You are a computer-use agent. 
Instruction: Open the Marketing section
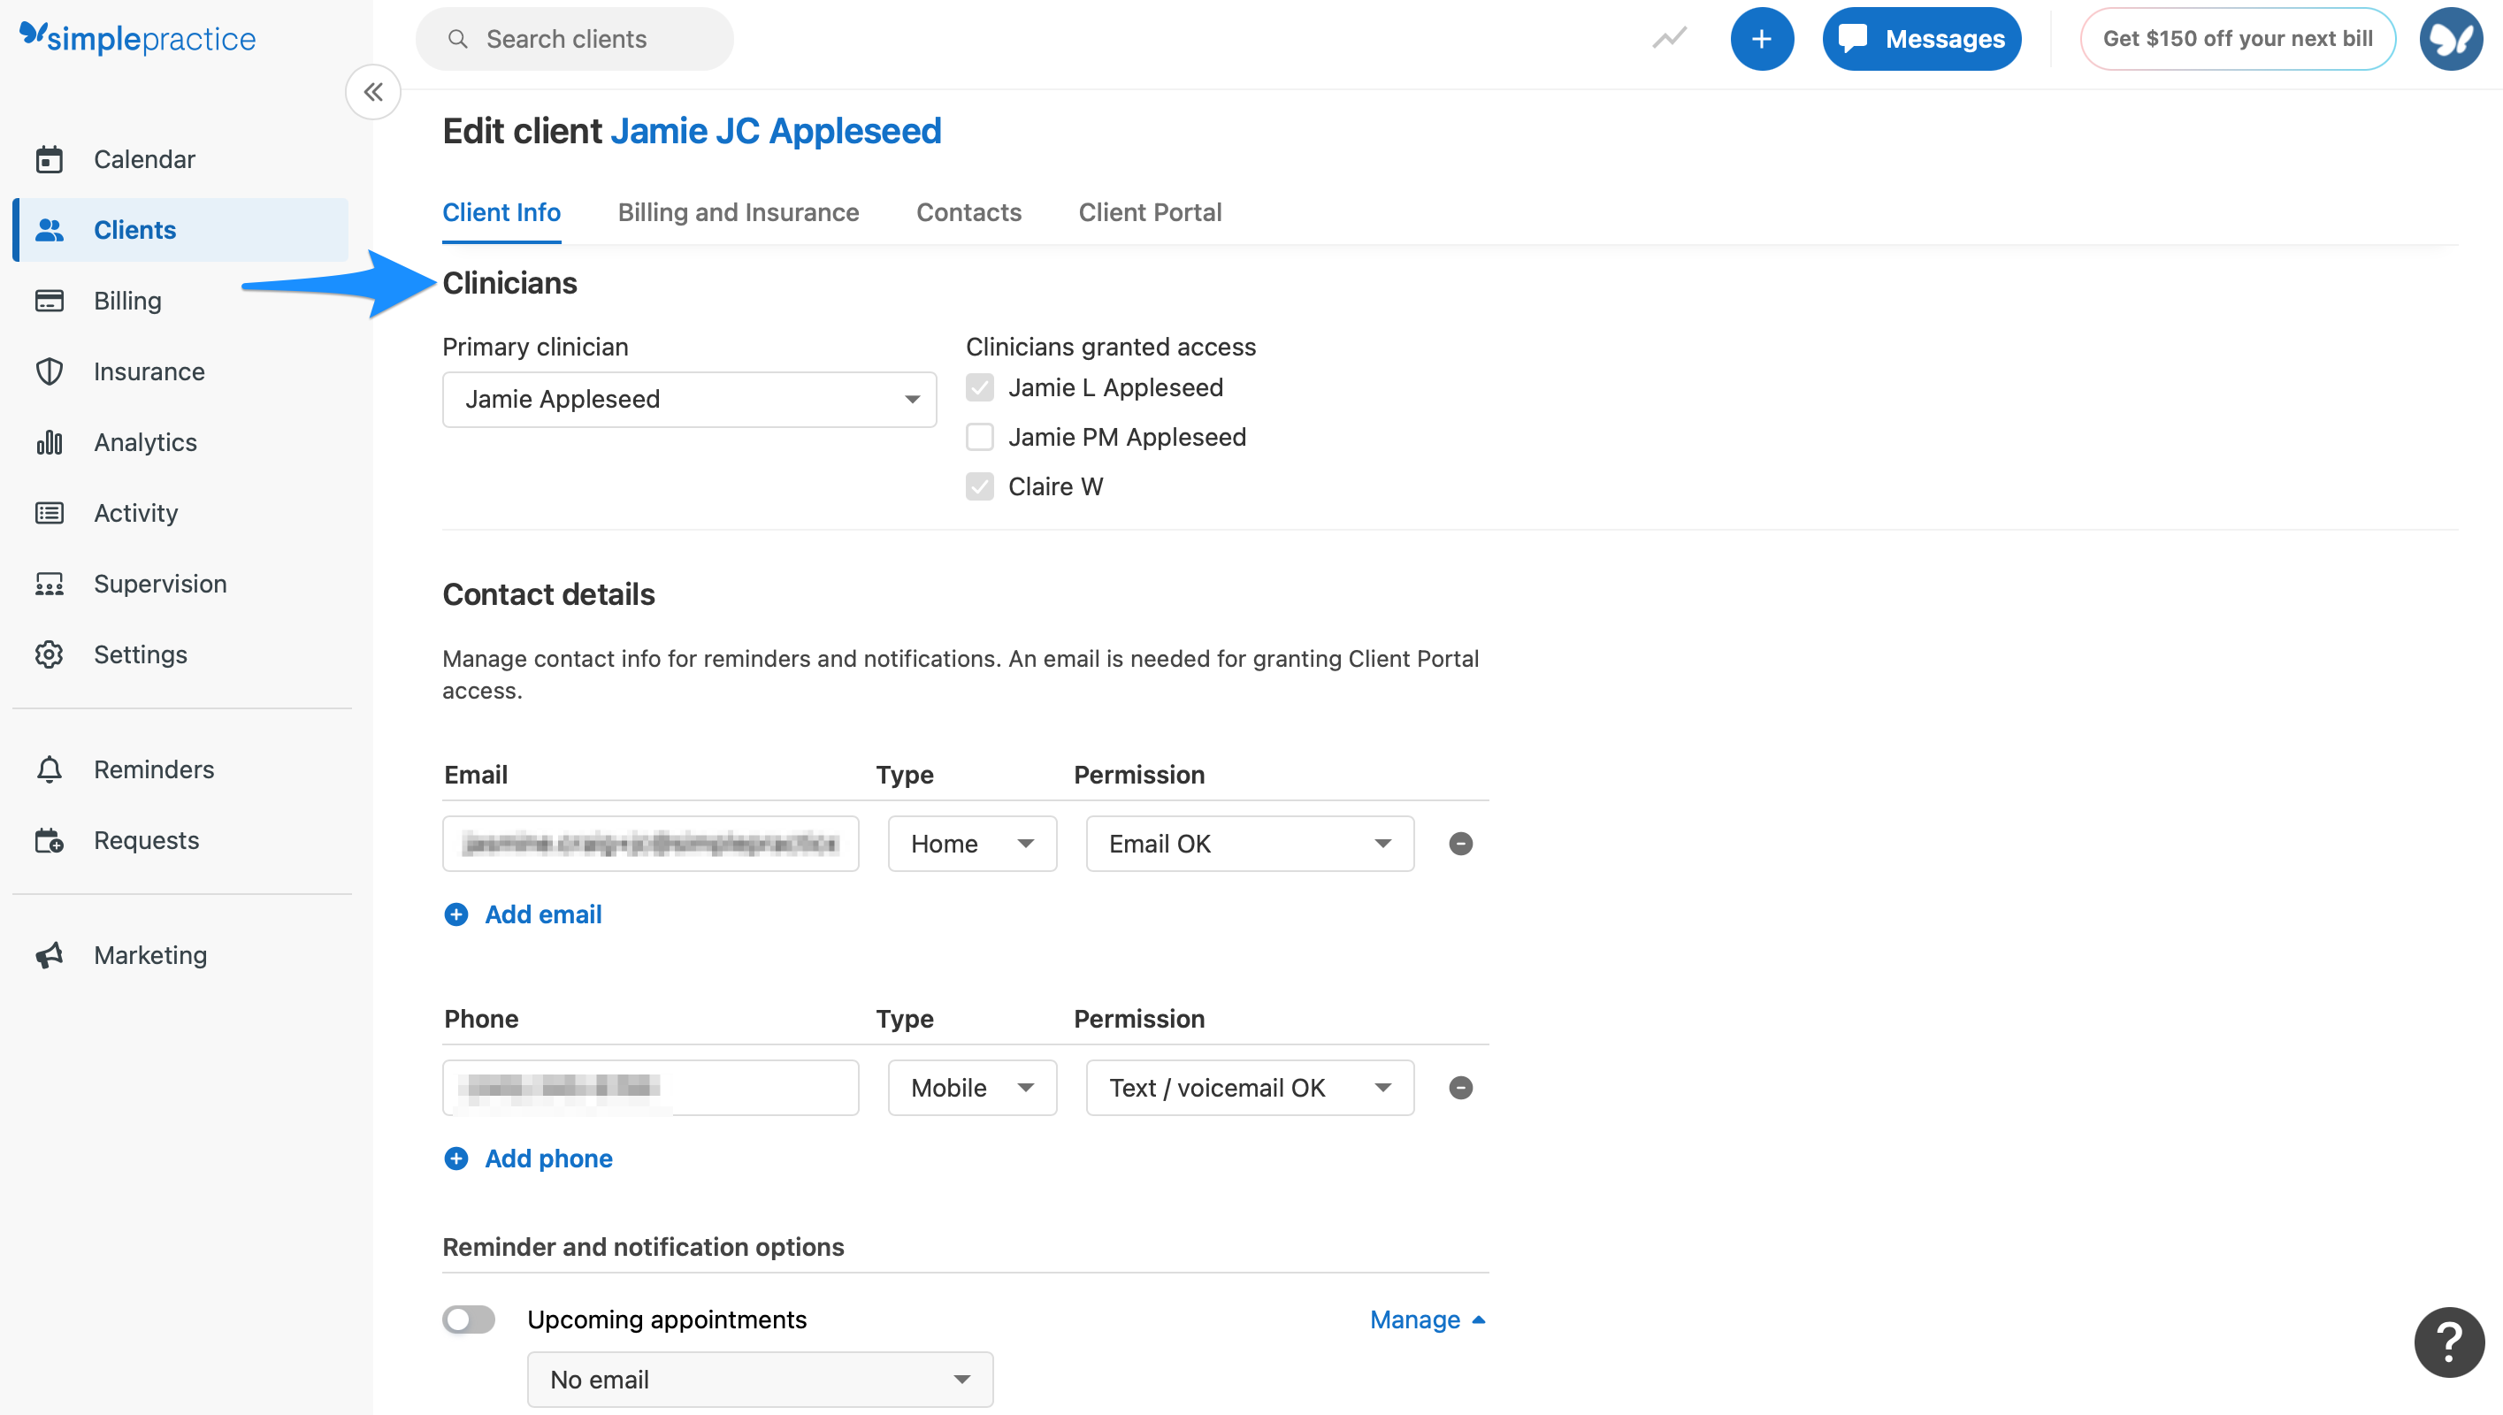(149, 954)
